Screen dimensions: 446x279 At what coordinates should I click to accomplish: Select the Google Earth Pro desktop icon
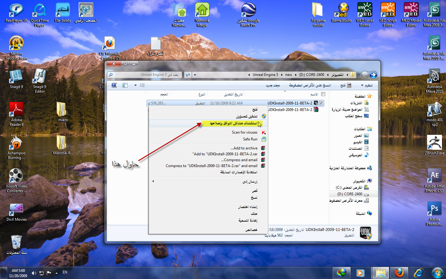click(x=249, y=15)
